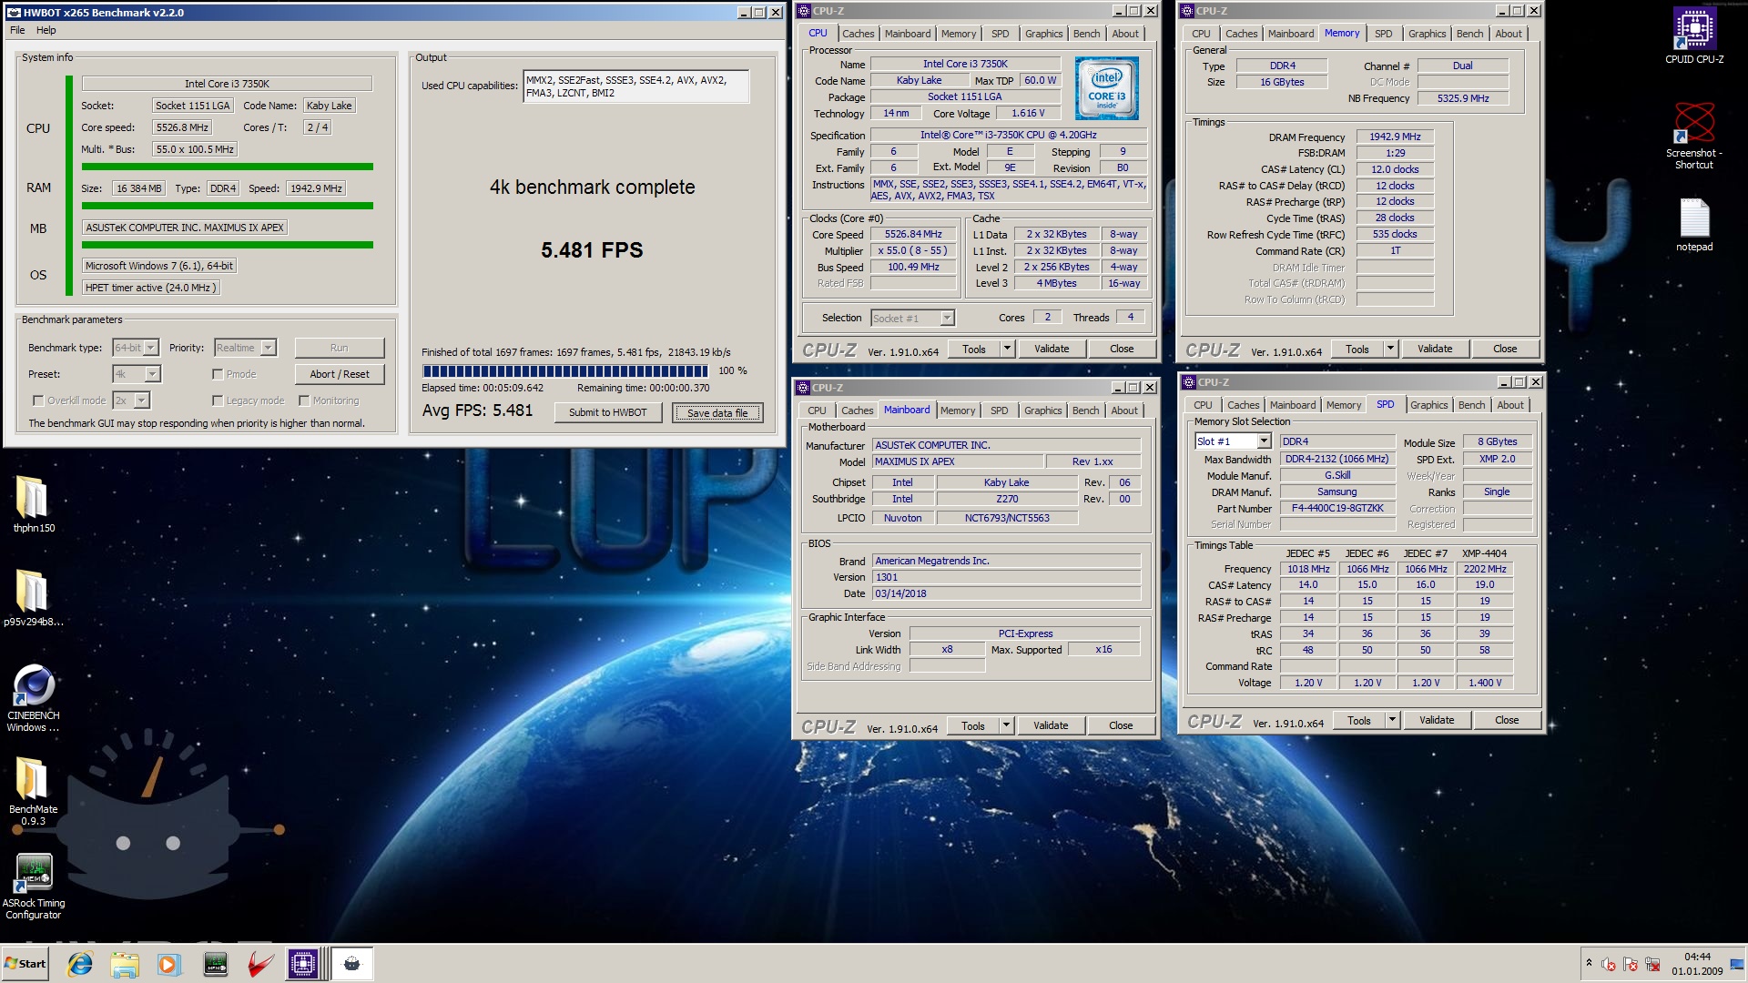The image size is (1748, 983).
Task: Click the ASRock timing tool taskbar icon
Action: pyautogui.click(x=215, y=964)
